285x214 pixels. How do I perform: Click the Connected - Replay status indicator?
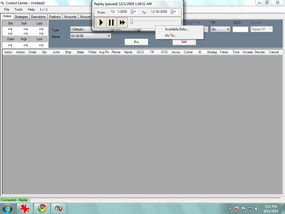(x=15, y=200)
